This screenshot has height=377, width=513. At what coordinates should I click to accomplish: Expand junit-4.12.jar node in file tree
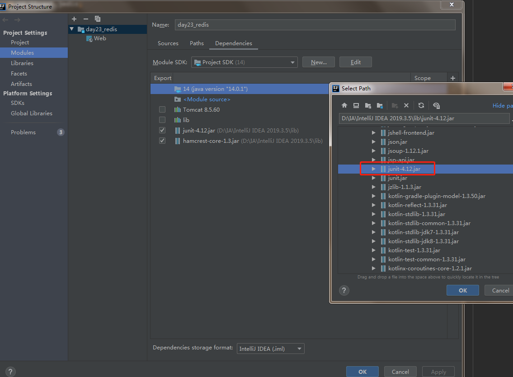coord(374,169)
